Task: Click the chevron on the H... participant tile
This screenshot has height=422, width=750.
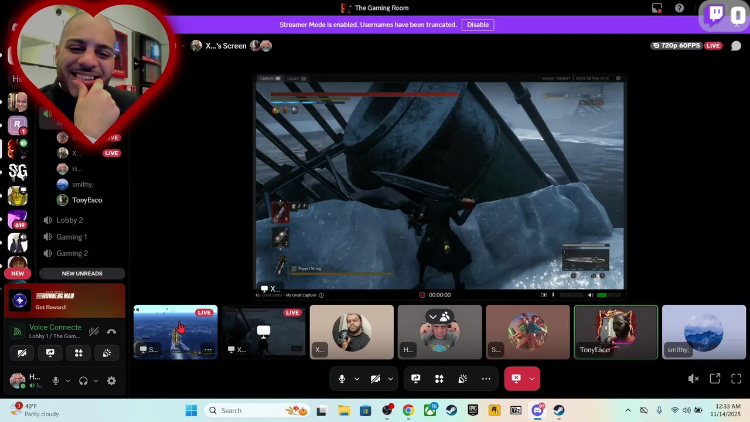Action: [432, 316]
